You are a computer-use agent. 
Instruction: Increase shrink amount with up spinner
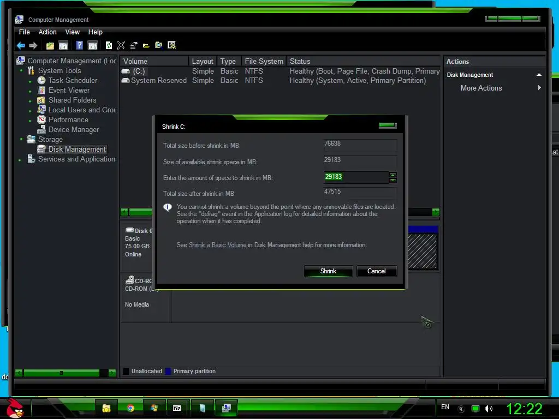393,175
